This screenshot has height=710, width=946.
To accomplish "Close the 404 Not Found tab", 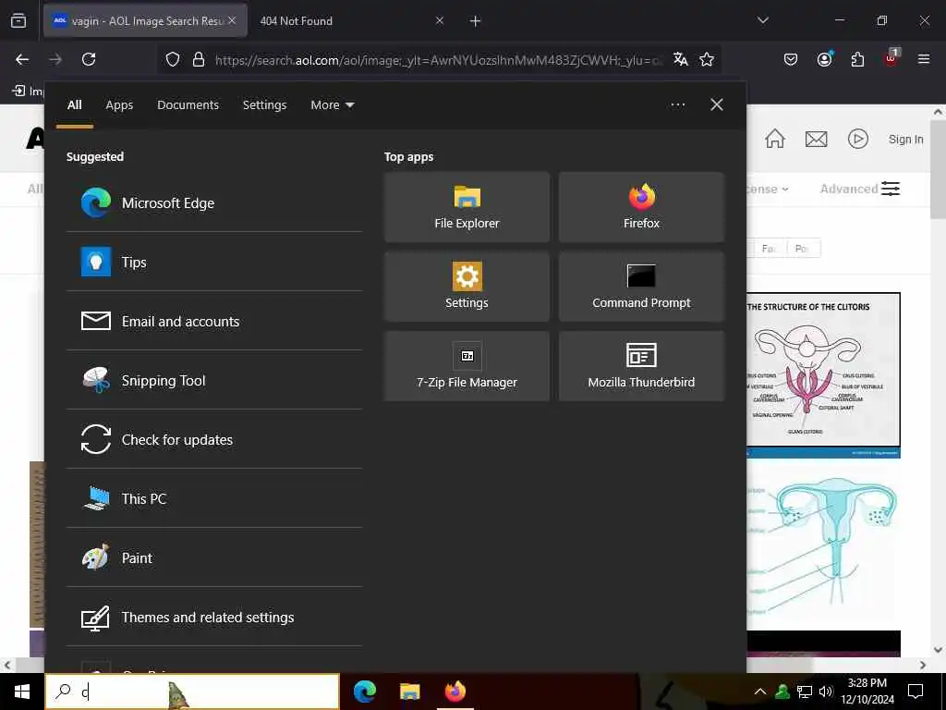I will [x=439, y=20].
